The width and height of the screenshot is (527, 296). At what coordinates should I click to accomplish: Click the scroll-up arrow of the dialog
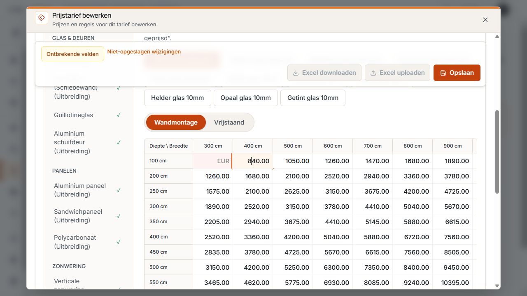click(x=497, y=37)
